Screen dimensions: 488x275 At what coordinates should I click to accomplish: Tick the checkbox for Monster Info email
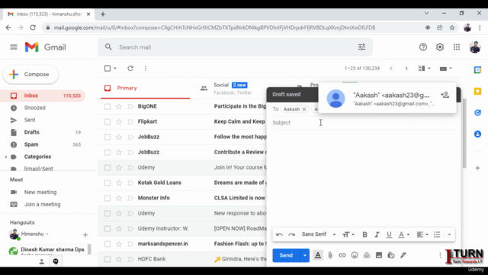point(108,199)
